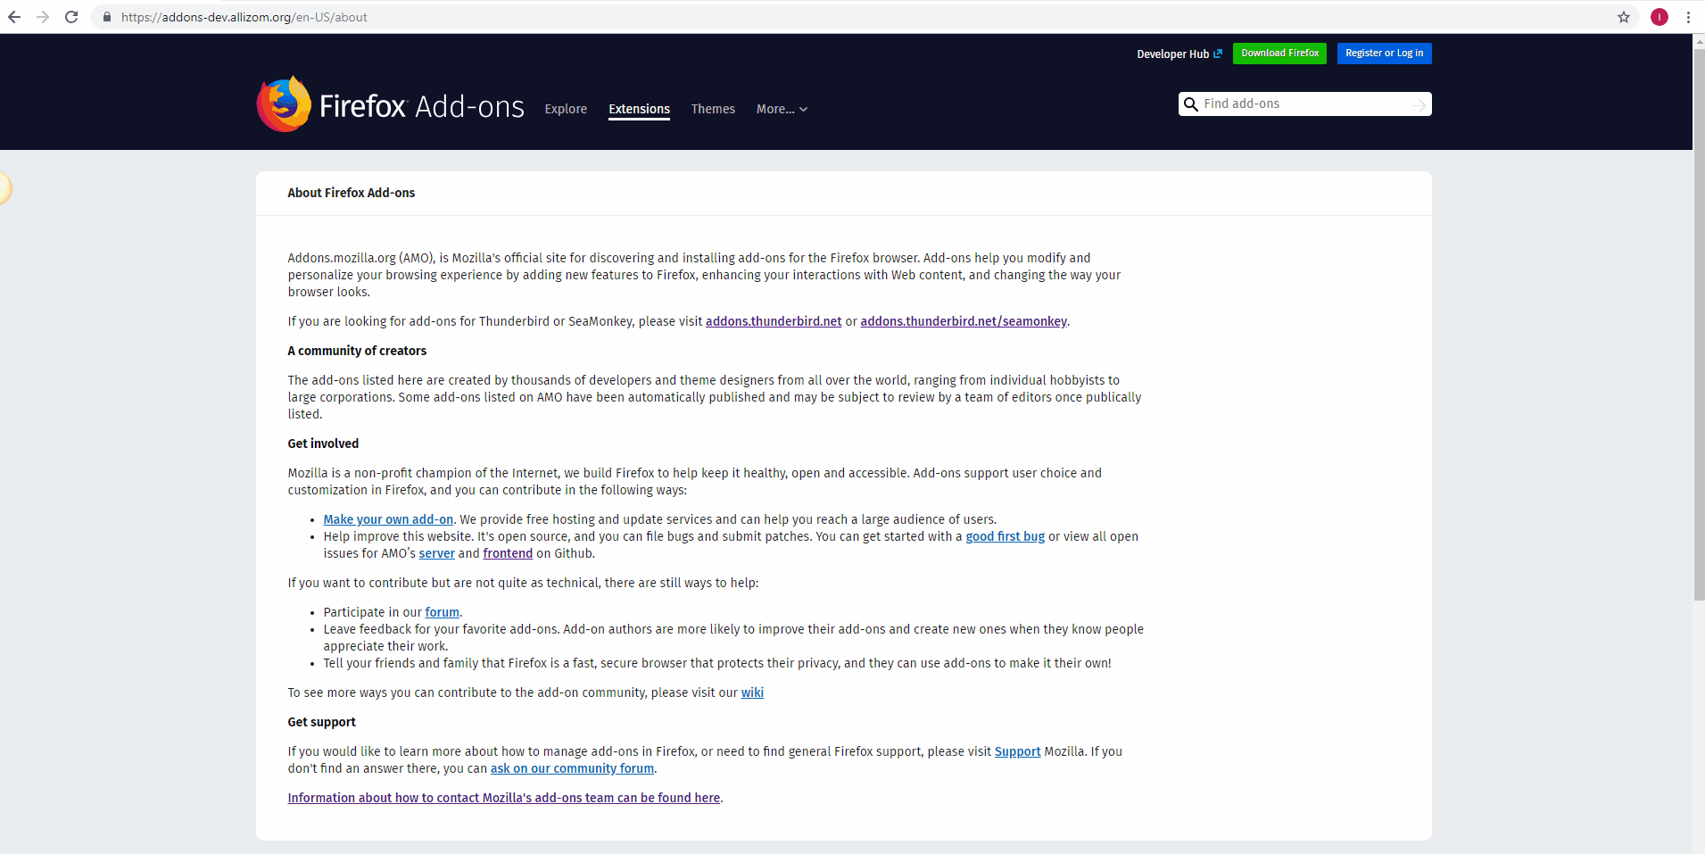Screen dimensions: 1705x854
Task: Reload the page with refresh icon
Action: point(71,17)
